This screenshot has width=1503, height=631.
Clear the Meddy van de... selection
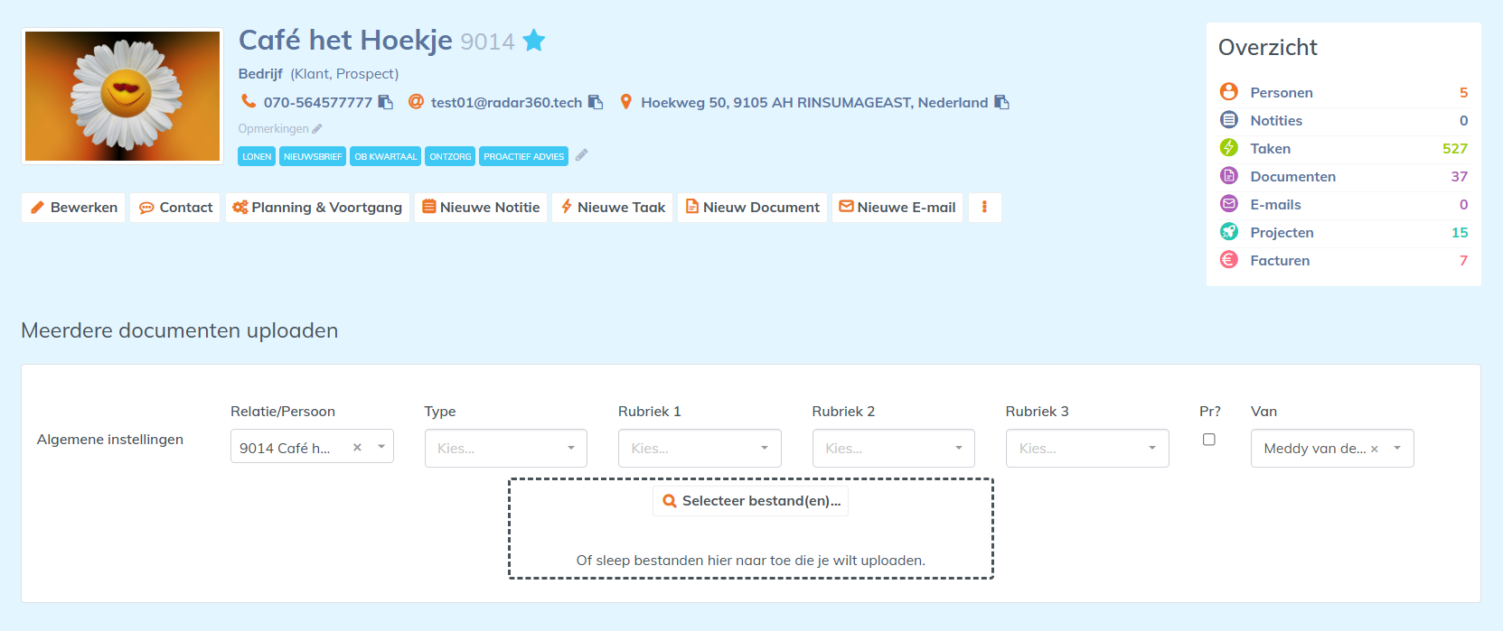pos(1375,449)
